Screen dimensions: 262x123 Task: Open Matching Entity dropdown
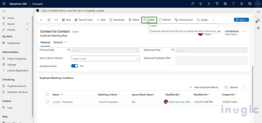(211, 51)
